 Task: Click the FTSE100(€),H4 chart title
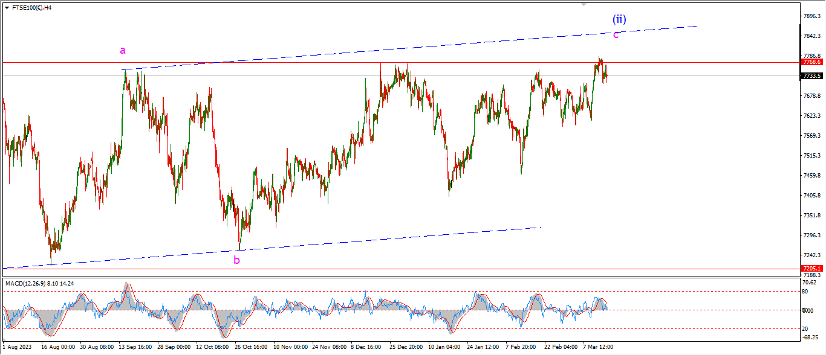point(31,8)
